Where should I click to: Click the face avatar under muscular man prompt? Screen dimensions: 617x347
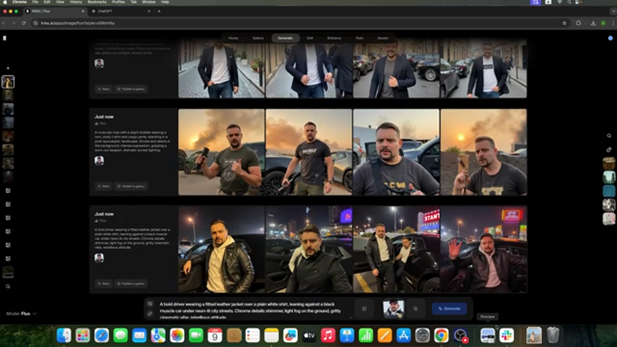(99, 160)
